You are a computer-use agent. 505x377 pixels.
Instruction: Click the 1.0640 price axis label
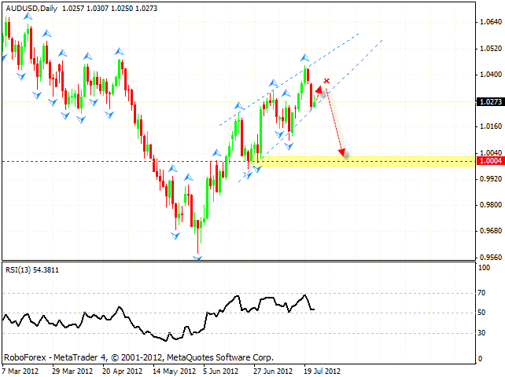pos(491,22)
